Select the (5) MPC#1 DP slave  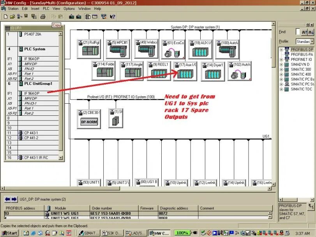118,49
